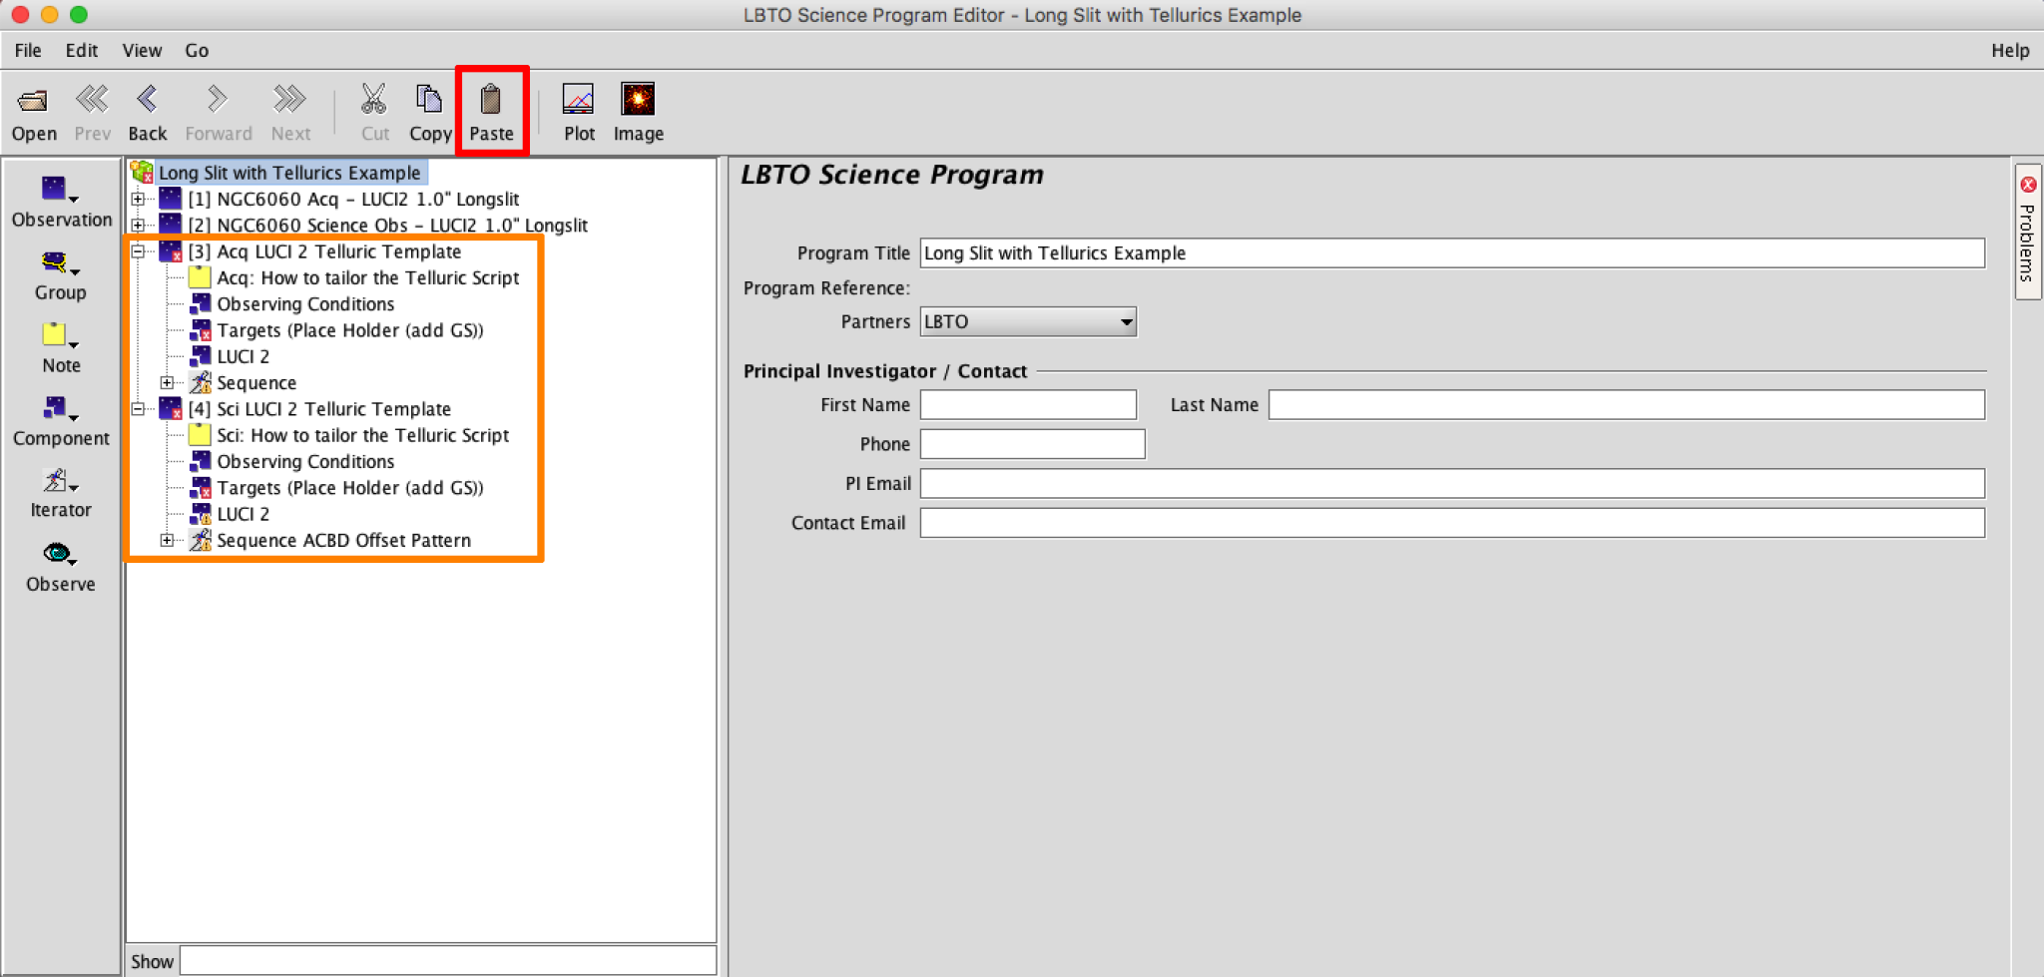
Task: Click the Last Name field
Action: coord(1627,404)
